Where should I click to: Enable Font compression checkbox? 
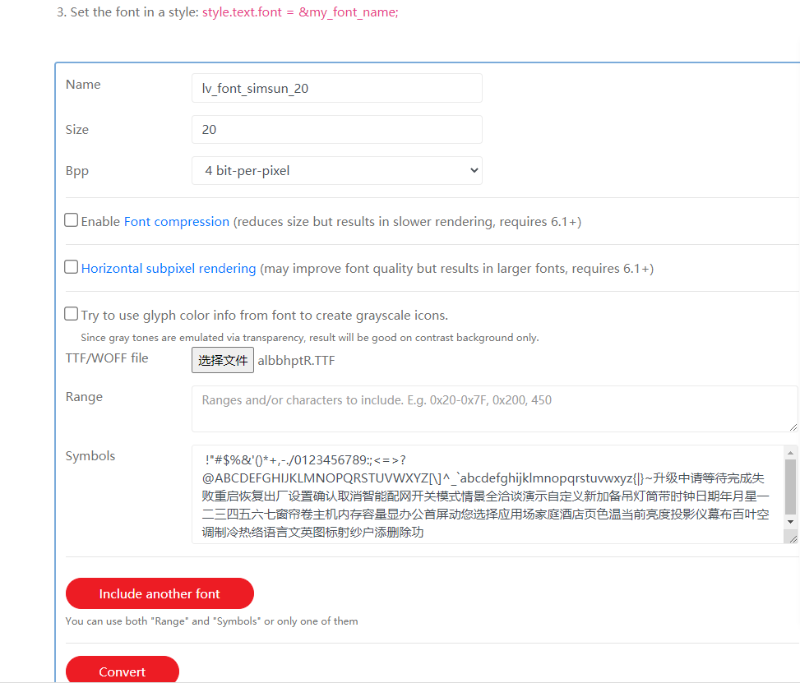pos(72,220)
